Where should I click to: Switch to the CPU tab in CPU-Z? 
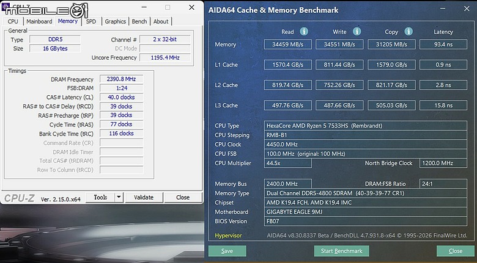(x=13, y=21)
